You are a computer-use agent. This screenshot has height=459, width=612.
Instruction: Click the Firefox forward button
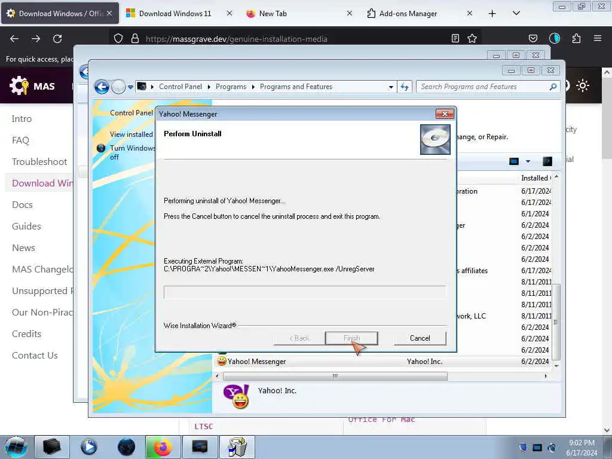pos(36,39)
